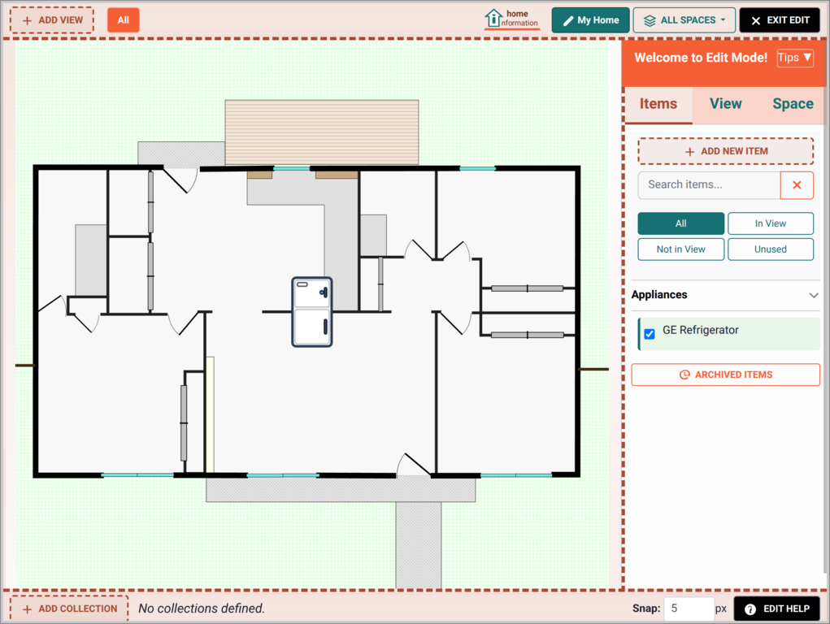Collapse the Appliances section chevron

814,295
